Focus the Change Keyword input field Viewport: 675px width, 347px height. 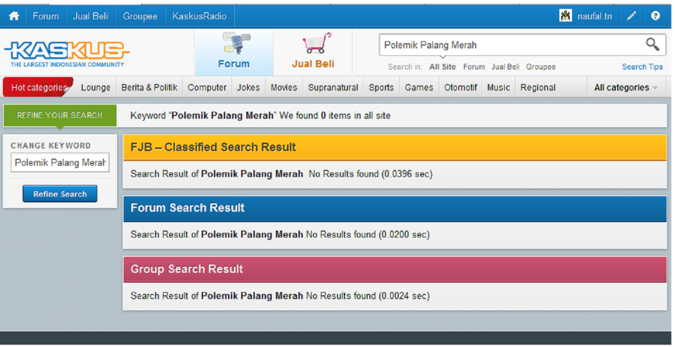click(x=60, y=163)
